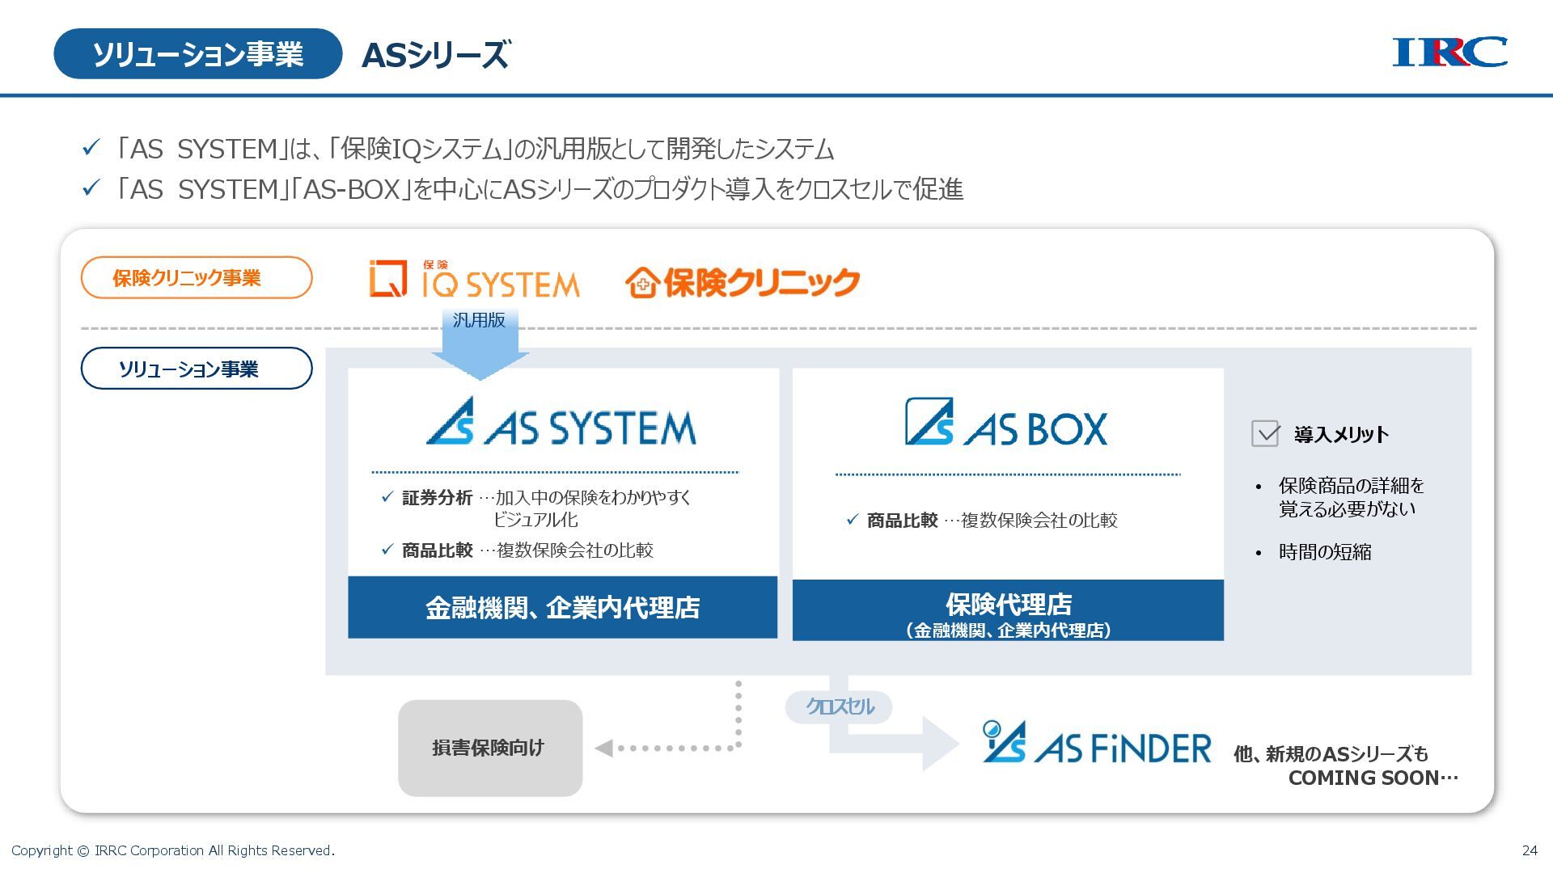Click the page number 24
Viewport: 1553px width, 873px height.
(x=1529, y=850)
